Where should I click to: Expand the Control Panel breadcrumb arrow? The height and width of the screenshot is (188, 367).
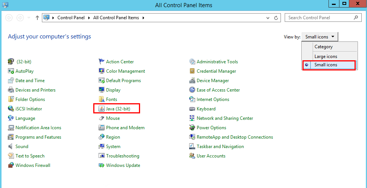coord(89,18)
